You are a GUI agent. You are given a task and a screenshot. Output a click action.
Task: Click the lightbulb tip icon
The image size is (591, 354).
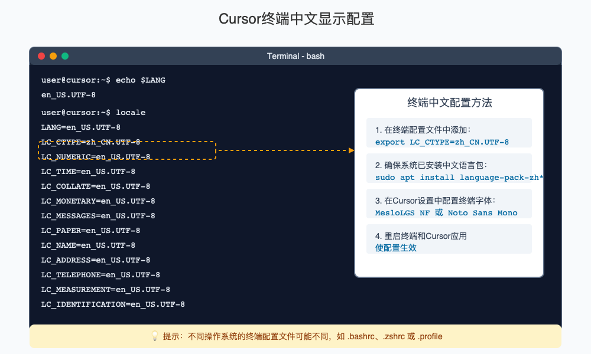(x=154, y=336)
